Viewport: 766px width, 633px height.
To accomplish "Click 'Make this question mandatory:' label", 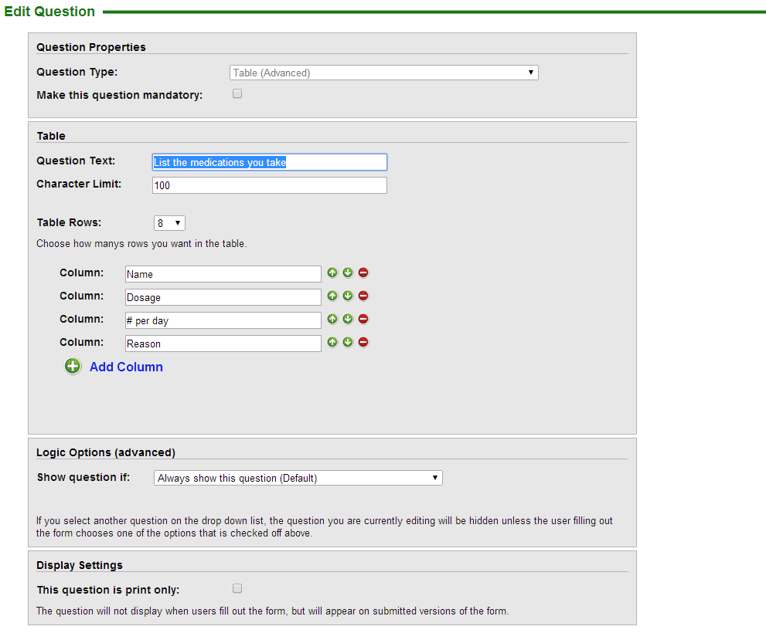I will (120, 95).
